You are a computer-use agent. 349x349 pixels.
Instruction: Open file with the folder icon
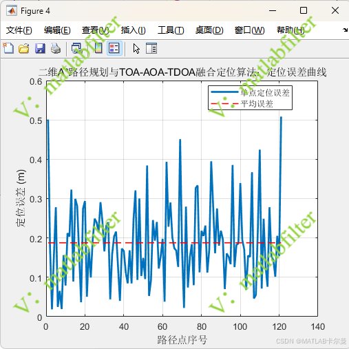[x=24, y=48]
